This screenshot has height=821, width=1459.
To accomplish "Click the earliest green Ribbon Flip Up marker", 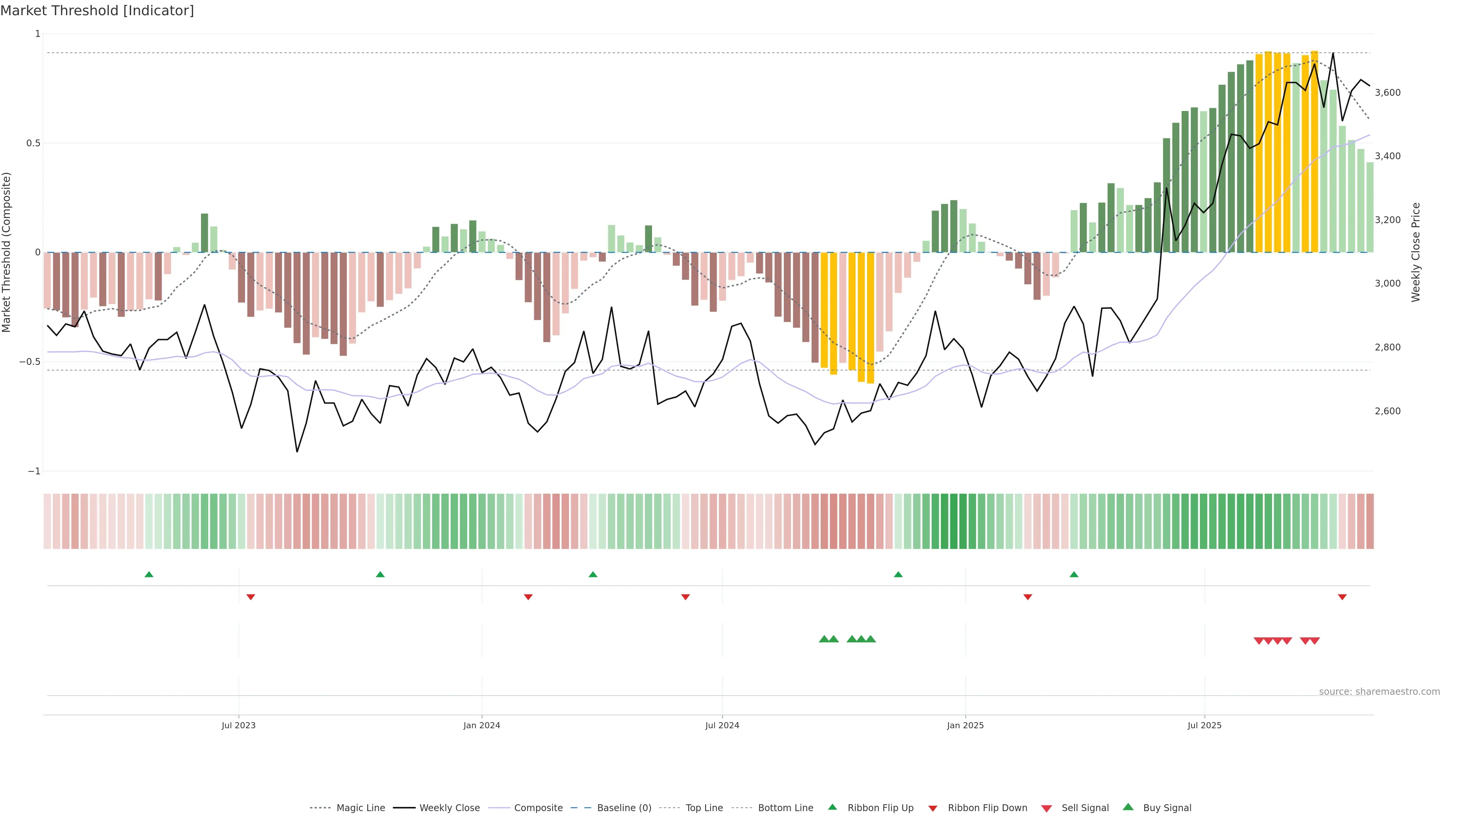I will point(149,575).
